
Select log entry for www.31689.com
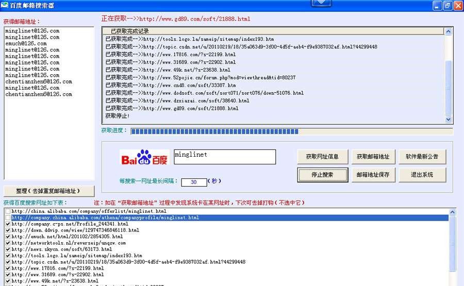click(x=171, y=62)
